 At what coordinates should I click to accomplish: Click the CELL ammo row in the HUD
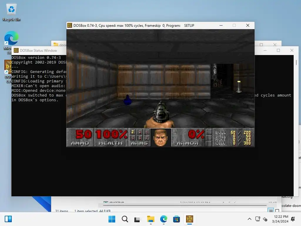(x=233, y=143)
